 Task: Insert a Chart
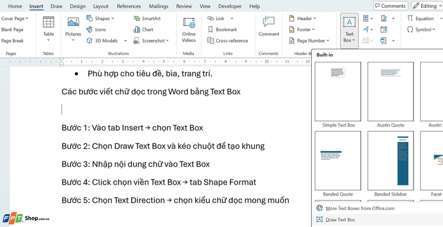[x=143, y=30]
